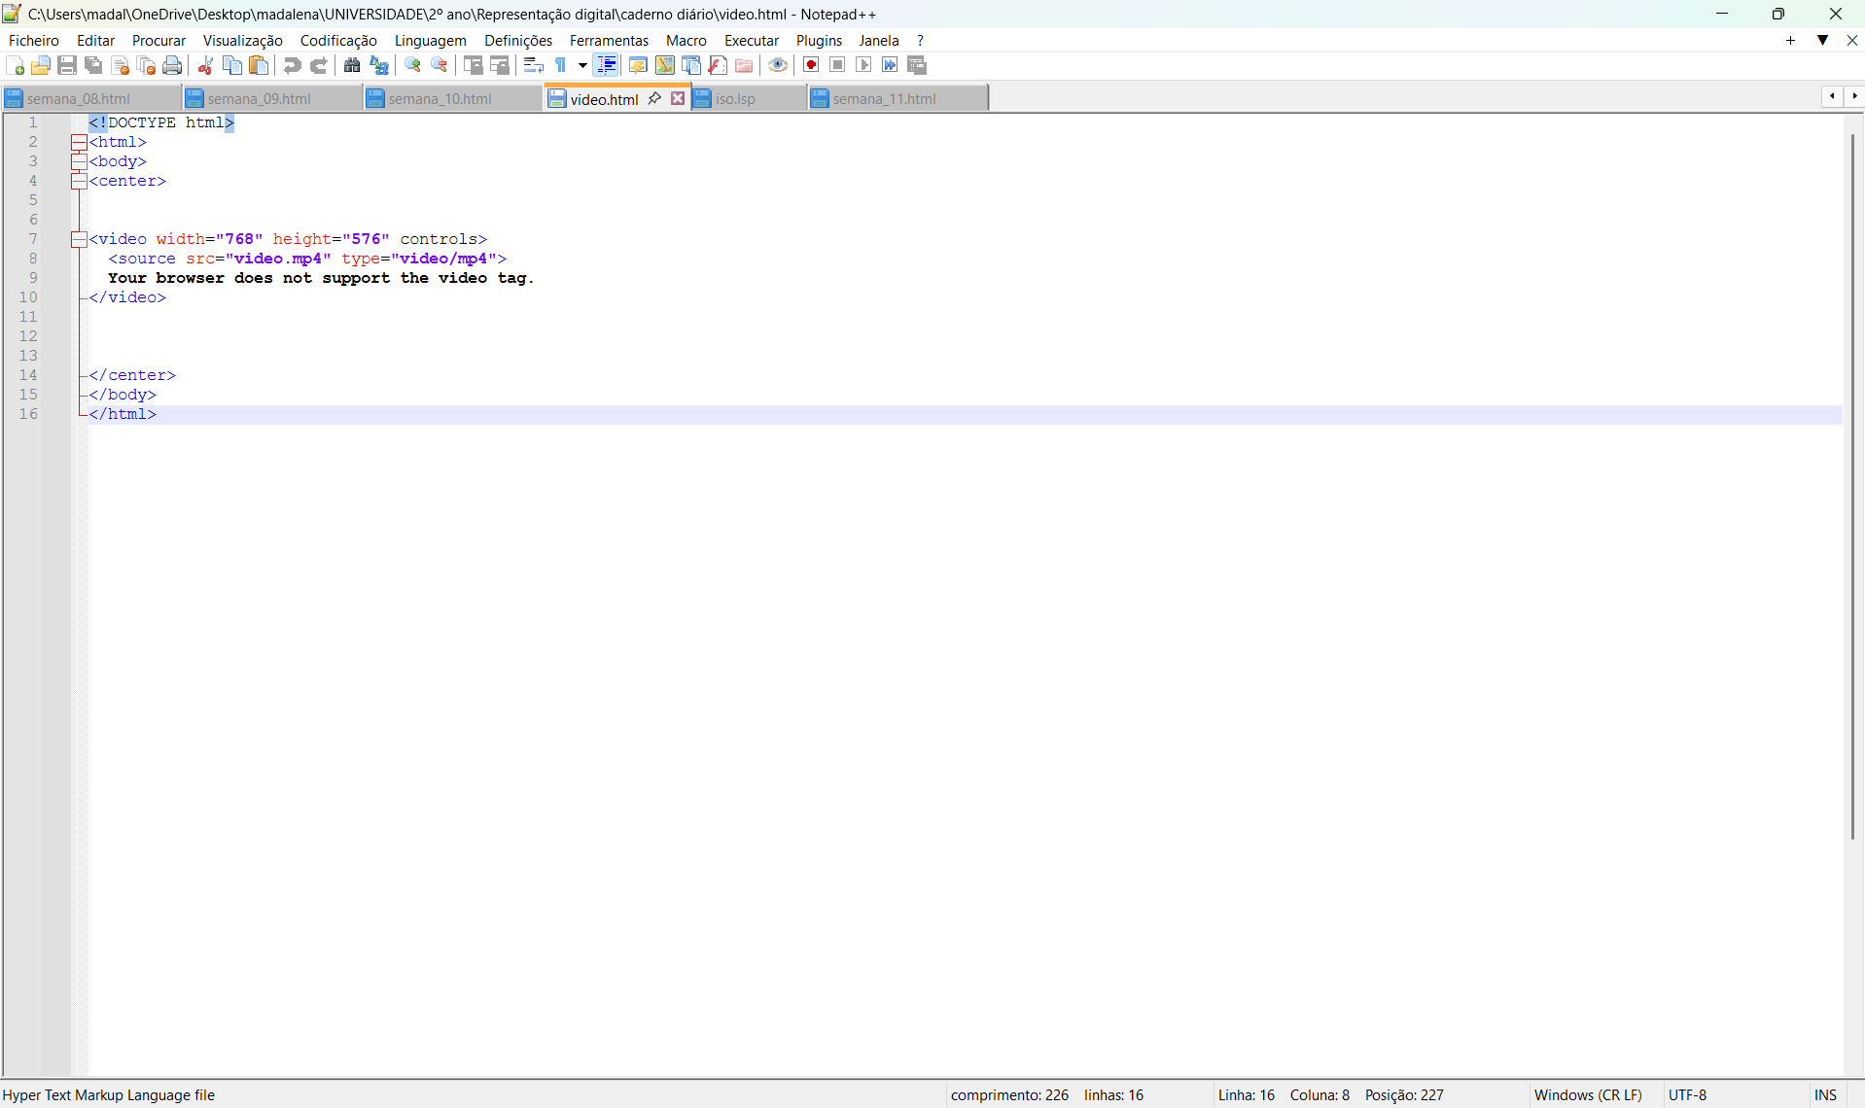Click Windows (CR LF) in status bar
This screenshot has width=1865, height=1108.
pos(1587,1094)
